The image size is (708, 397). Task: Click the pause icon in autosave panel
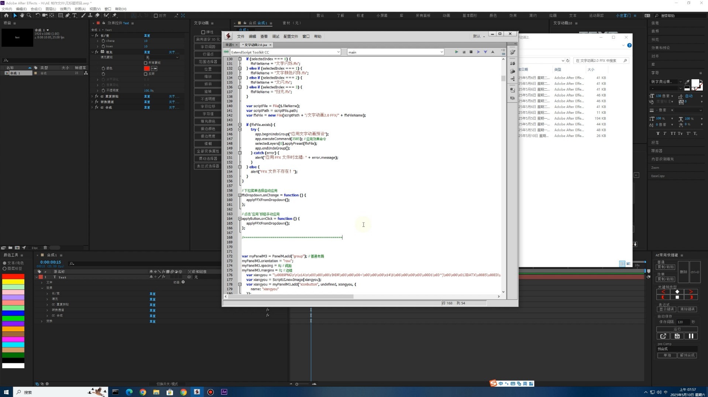[691, 336]
